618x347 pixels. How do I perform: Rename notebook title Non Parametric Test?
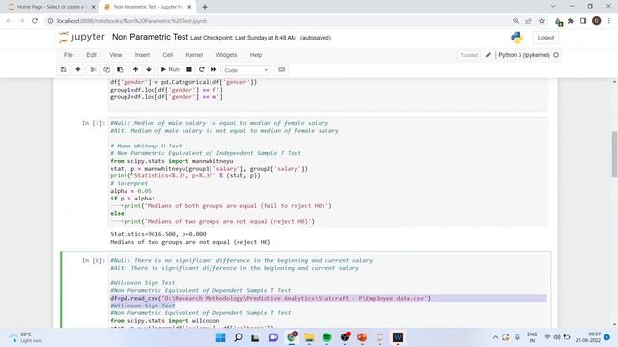click(x=151, y=37)
